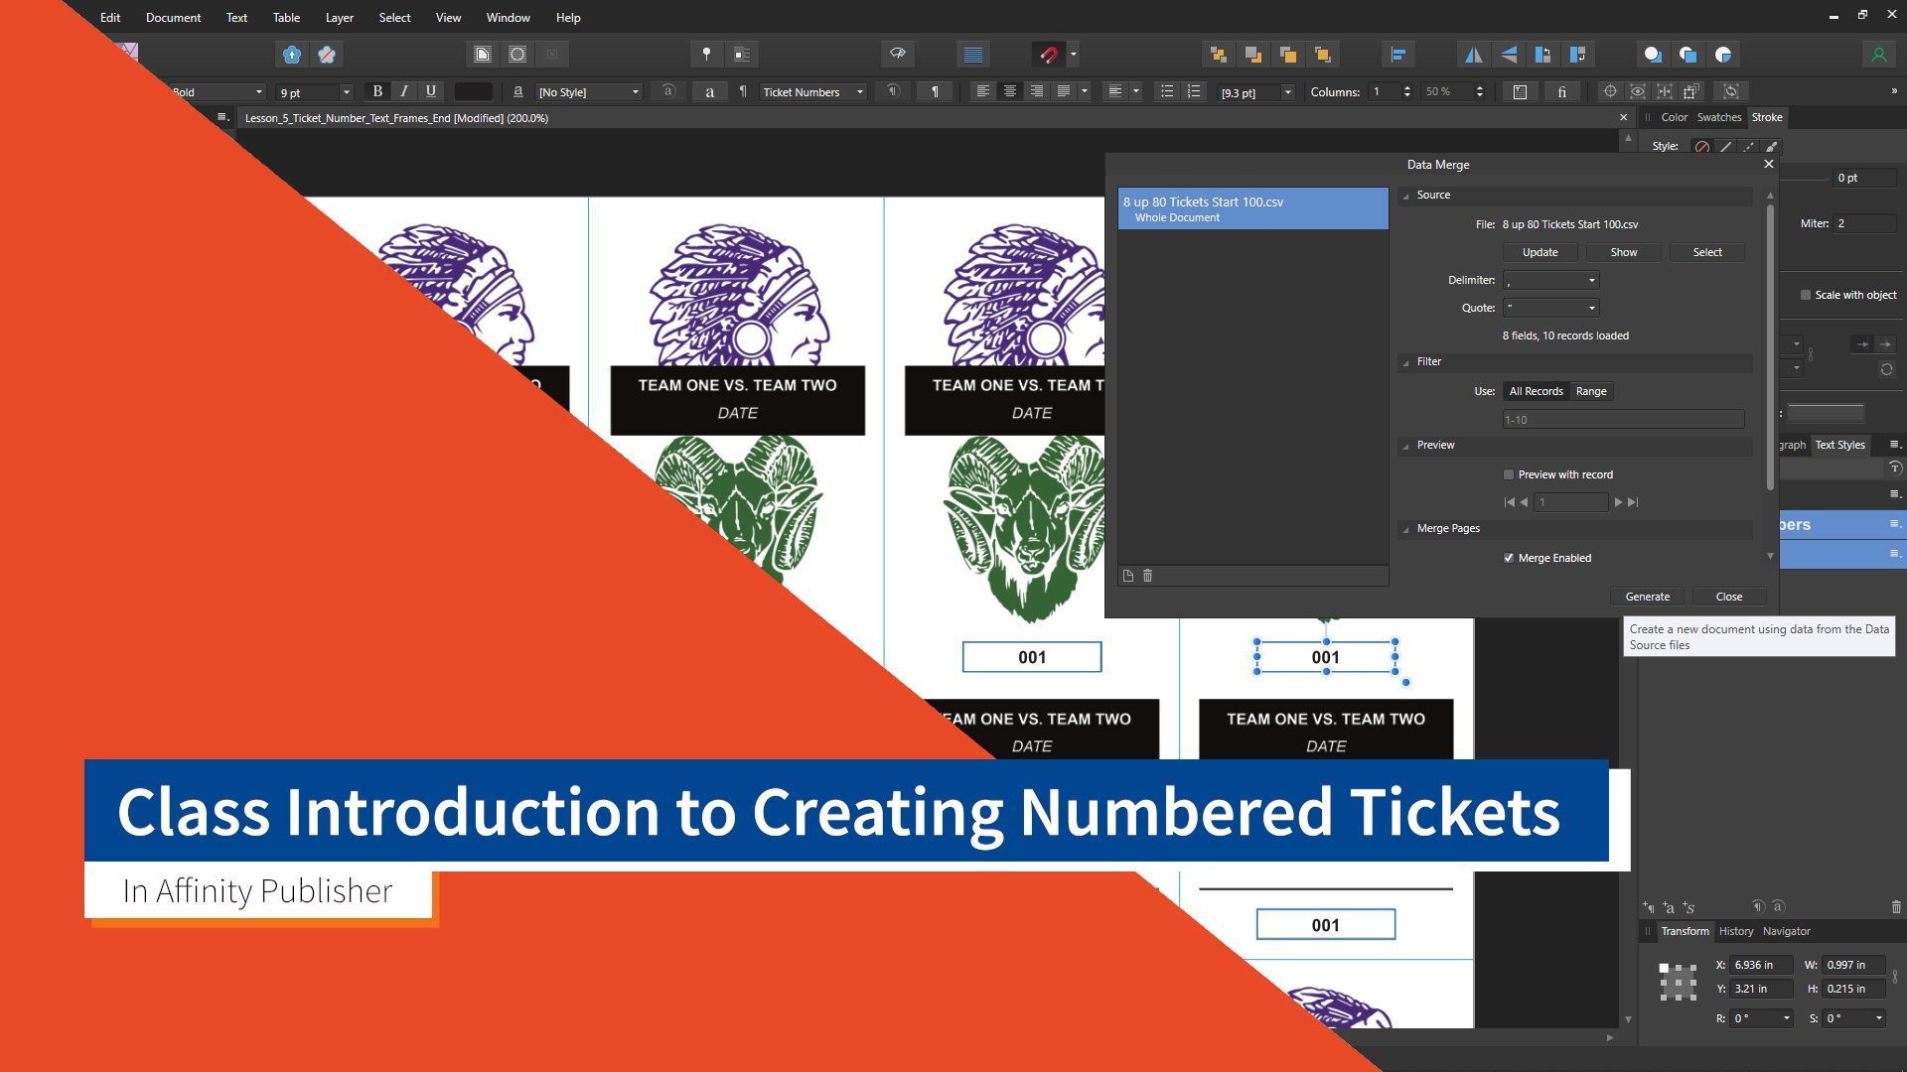Click the Add boolean operation icon
Screen dimensions: 1907x1072
tap(1652, 55)
